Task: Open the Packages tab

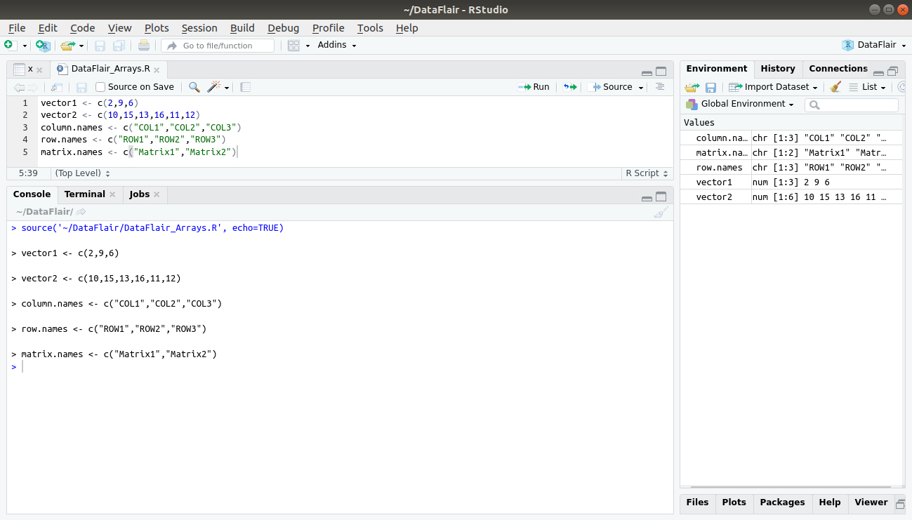Action: [782, 502]
